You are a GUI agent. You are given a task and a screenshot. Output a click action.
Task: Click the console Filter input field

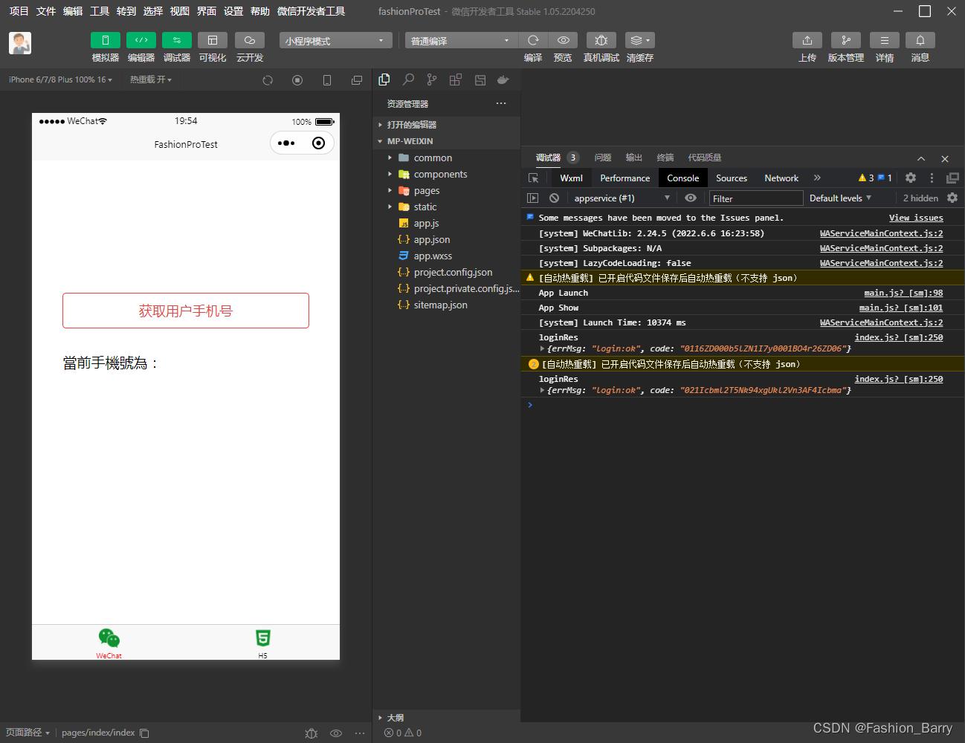[x=755, y=198]
